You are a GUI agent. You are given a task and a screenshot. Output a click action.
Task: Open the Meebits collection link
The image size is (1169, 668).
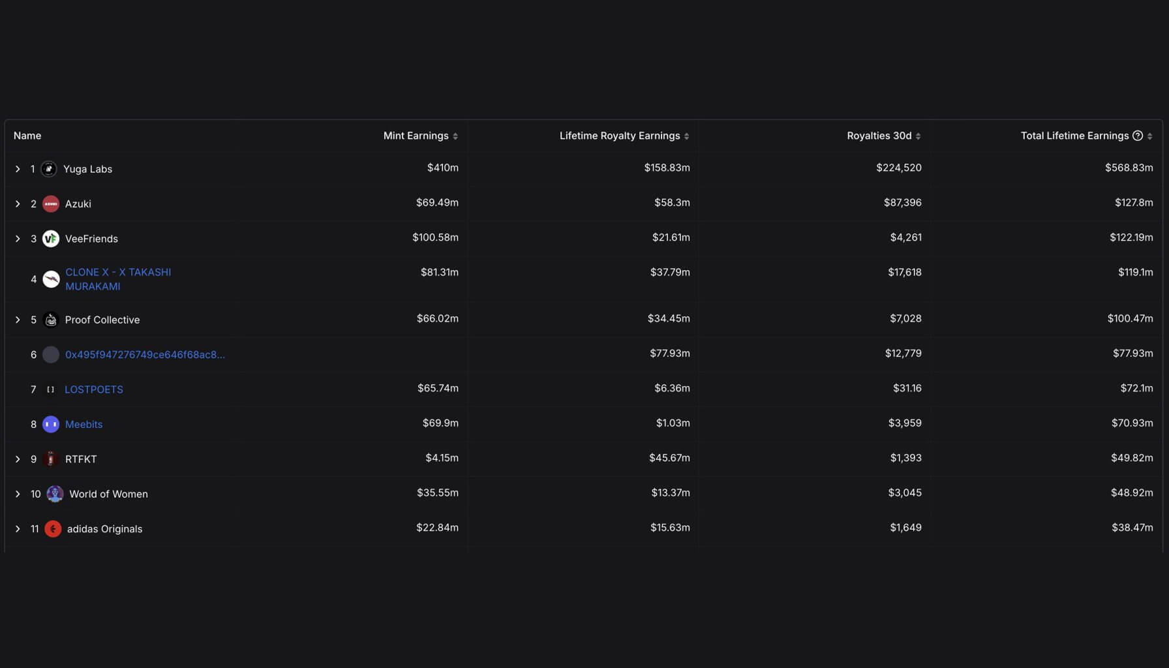coord(83,424)
